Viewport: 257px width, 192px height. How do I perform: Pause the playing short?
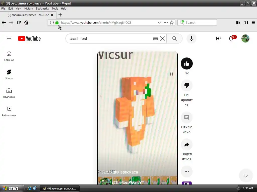click(171, 74)
